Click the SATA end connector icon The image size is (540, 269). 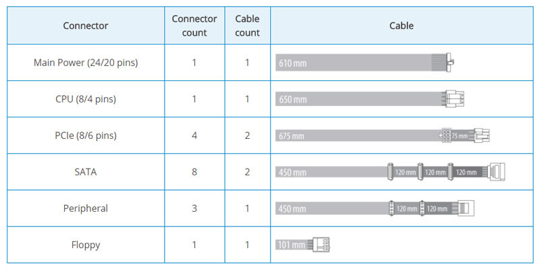tap(497, 172)
